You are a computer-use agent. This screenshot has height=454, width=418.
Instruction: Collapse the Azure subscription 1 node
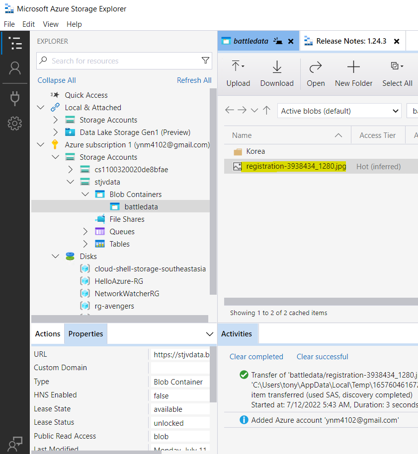(41, 144)
